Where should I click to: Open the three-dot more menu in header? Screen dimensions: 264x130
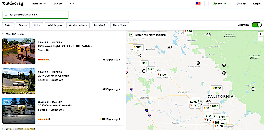click(x=72, y=4)
